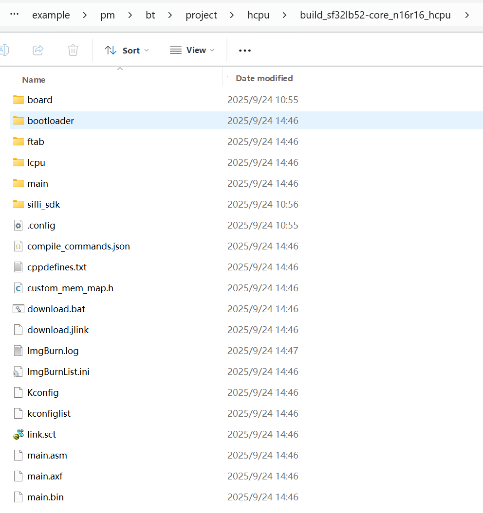Open the See more ellipsis menu in toolbar
The image size is (483, 513).
pyautogui.click(x=245, y=51)
